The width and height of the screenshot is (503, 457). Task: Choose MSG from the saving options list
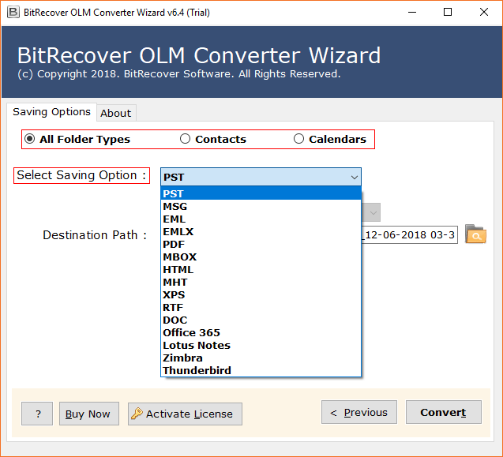pos(261,206)
